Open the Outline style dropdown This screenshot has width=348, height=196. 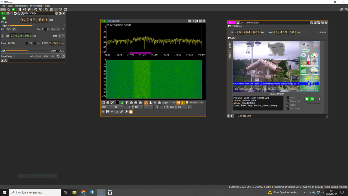coord(196,103)
